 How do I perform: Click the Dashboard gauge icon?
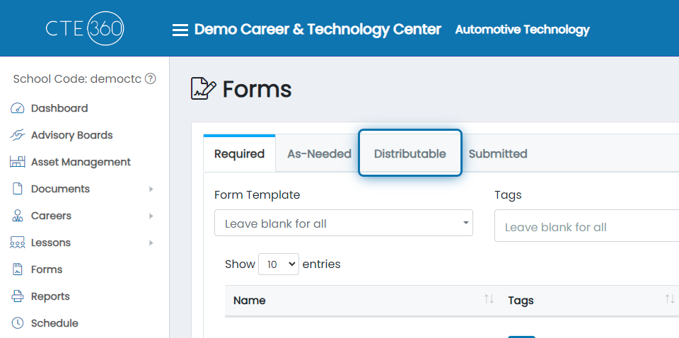[x=17, y=108]
